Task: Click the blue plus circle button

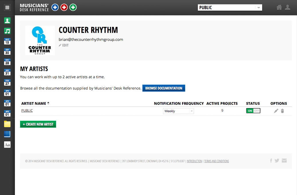Action: (x=55, y=7)
